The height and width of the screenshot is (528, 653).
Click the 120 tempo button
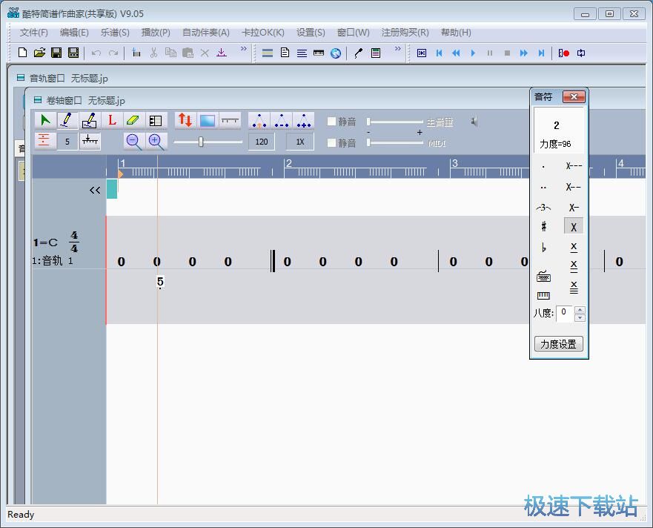(x=262, y=141)
